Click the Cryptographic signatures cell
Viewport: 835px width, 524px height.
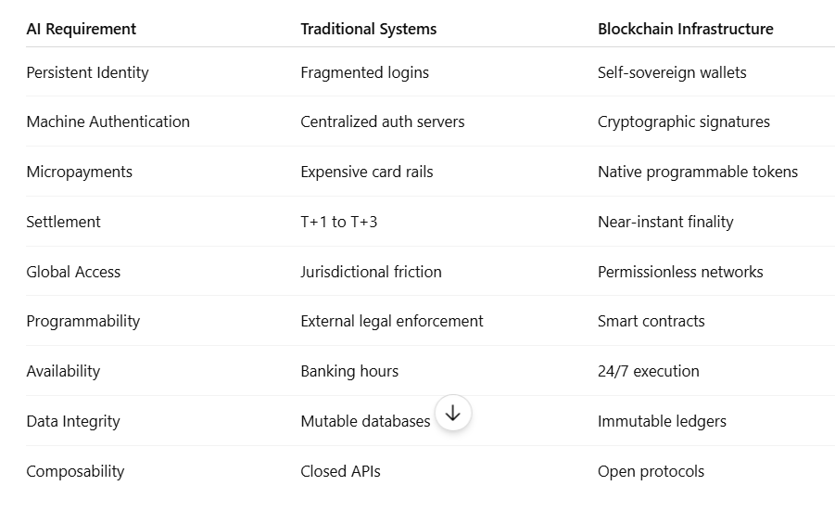pos(684,121)
